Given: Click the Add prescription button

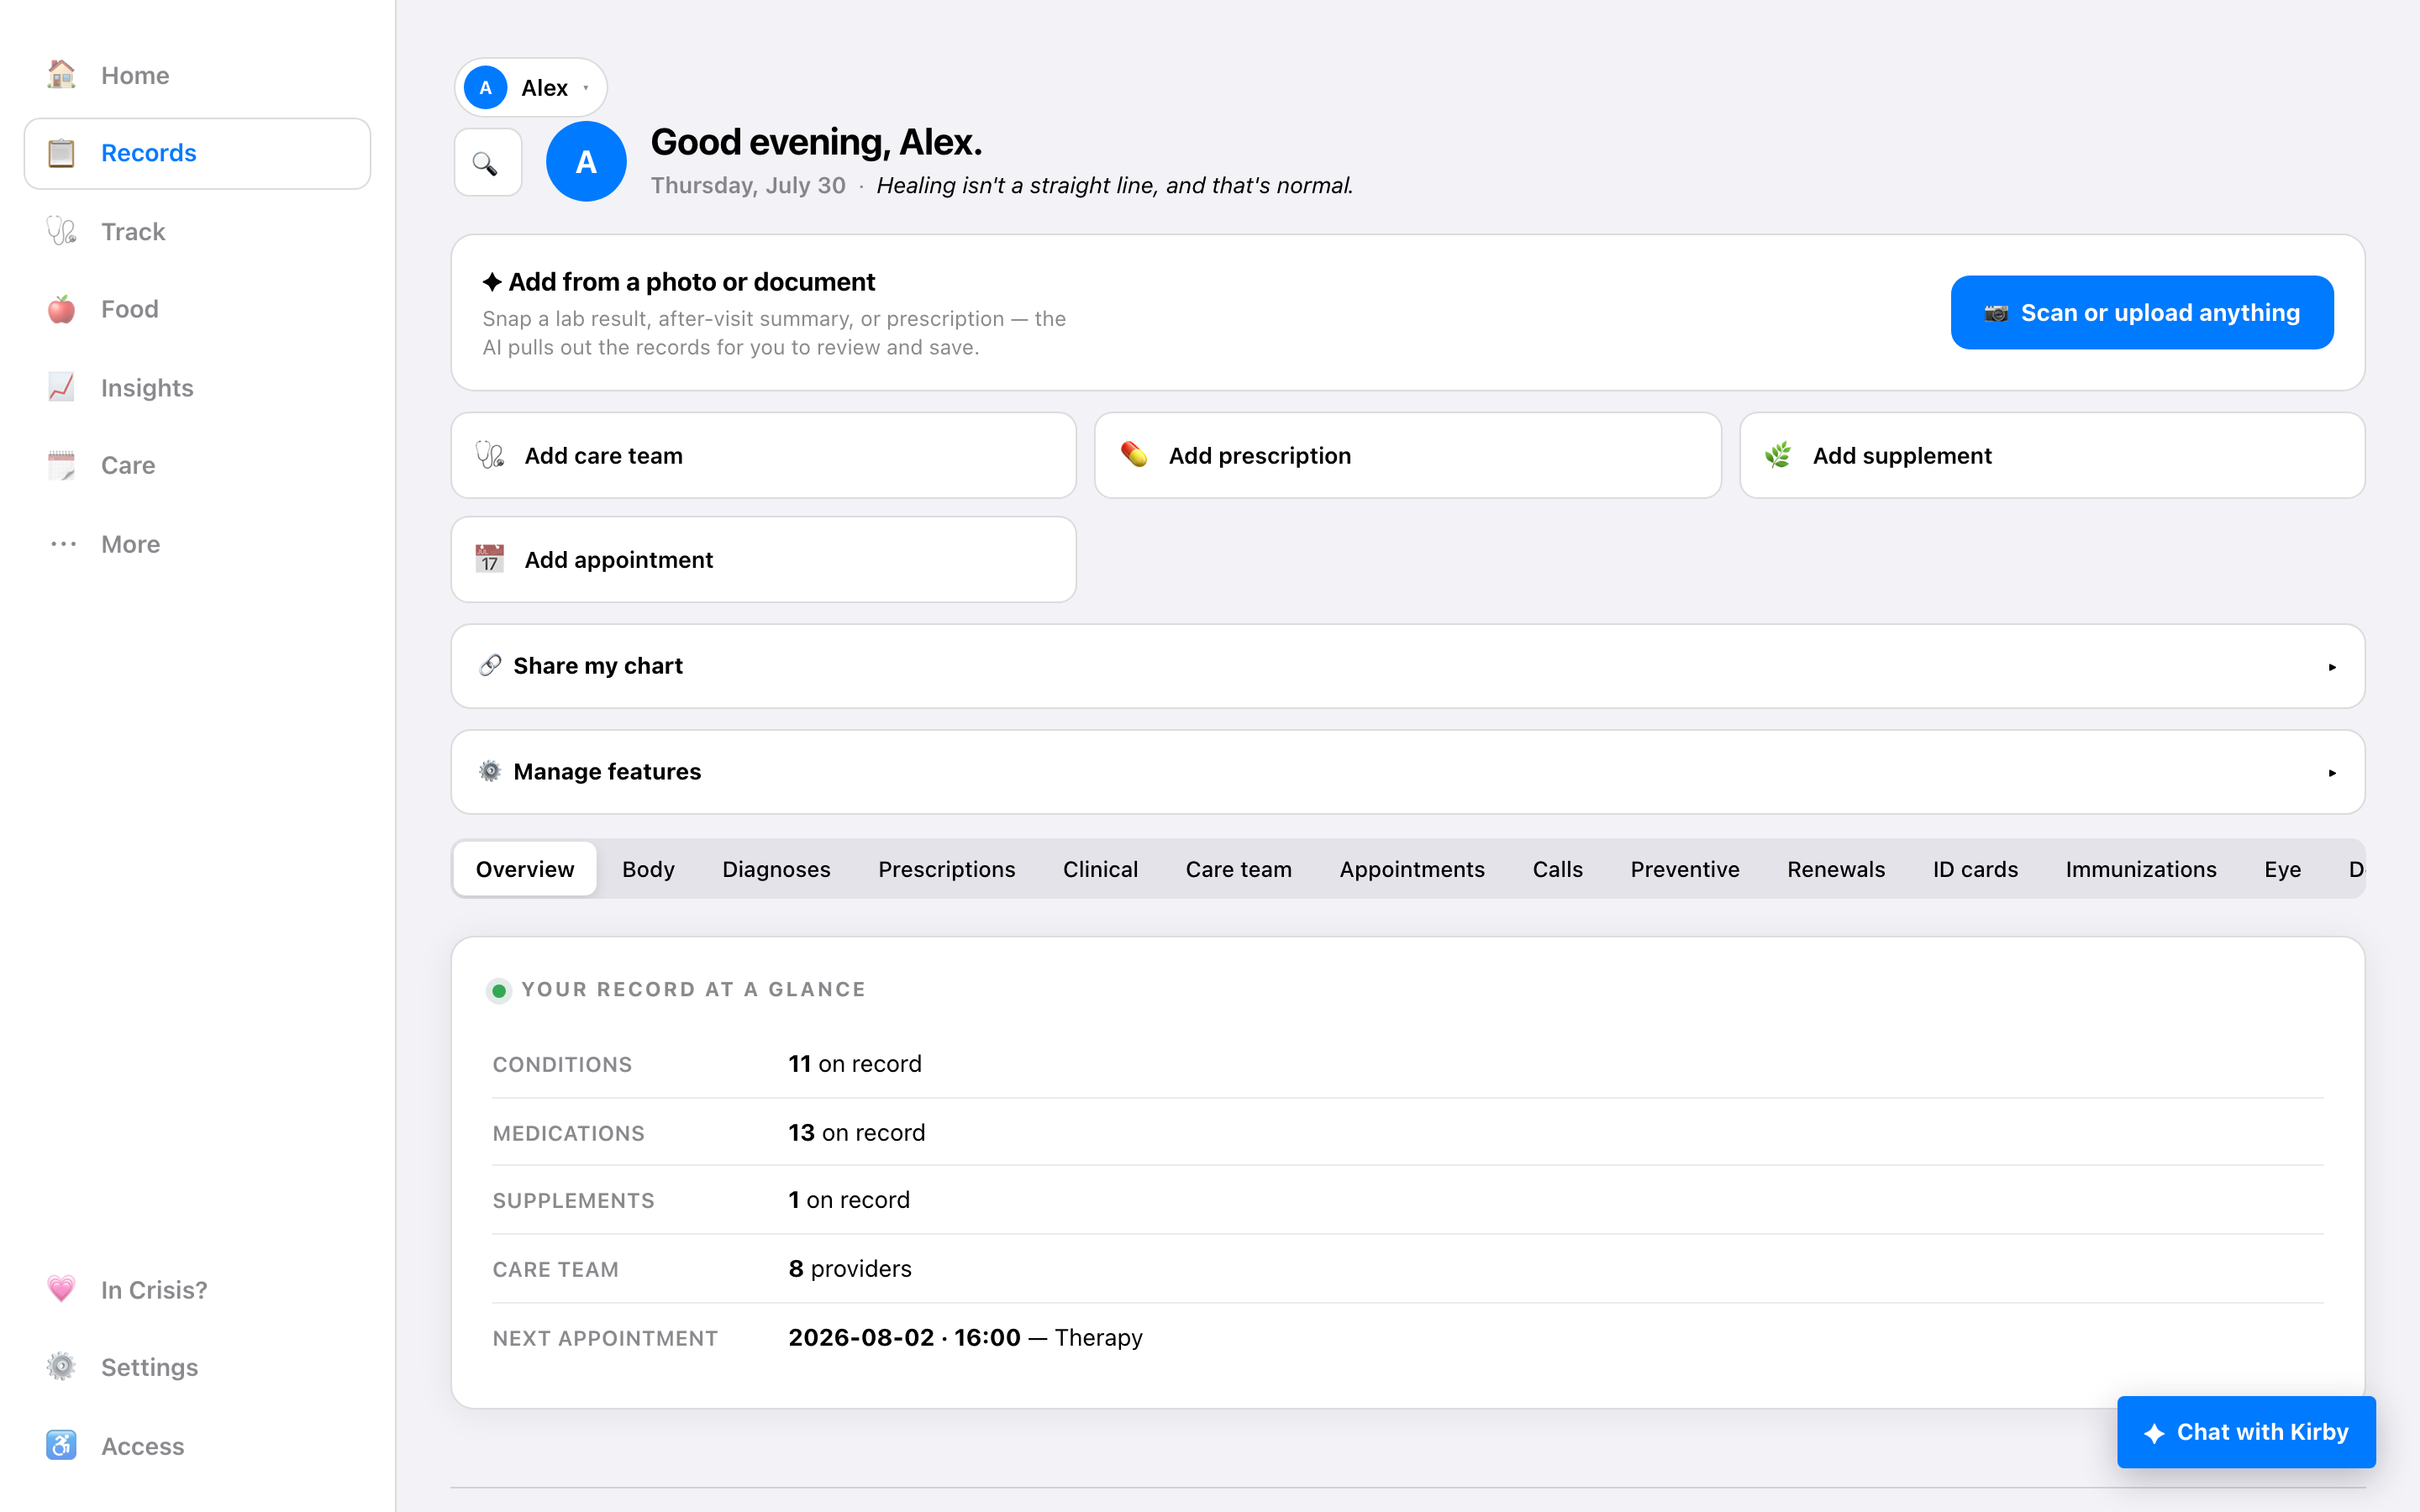Looking at the screenshot, I should click(x=1408, y=455).
